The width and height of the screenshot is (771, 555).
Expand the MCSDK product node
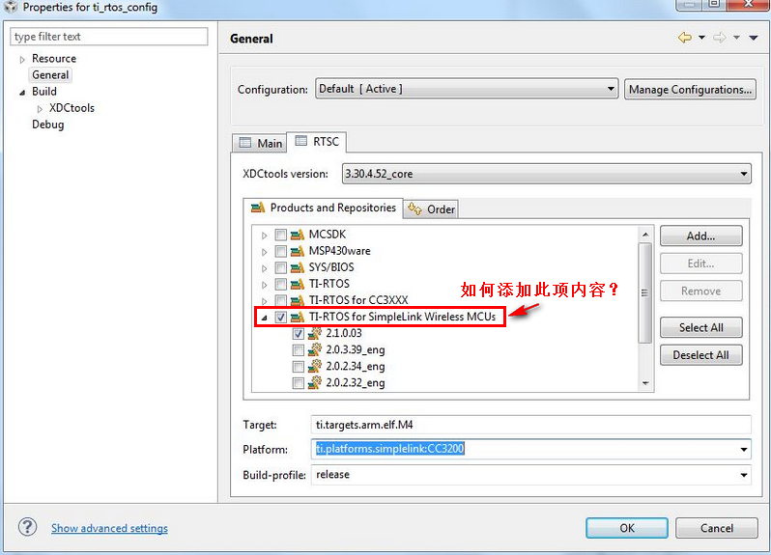(x=264, y=236)
